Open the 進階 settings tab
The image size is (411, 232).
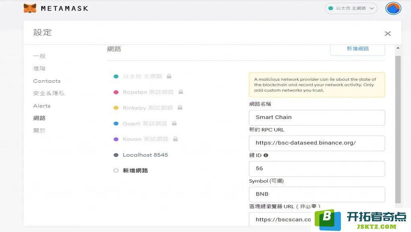[x=39, y=68]
